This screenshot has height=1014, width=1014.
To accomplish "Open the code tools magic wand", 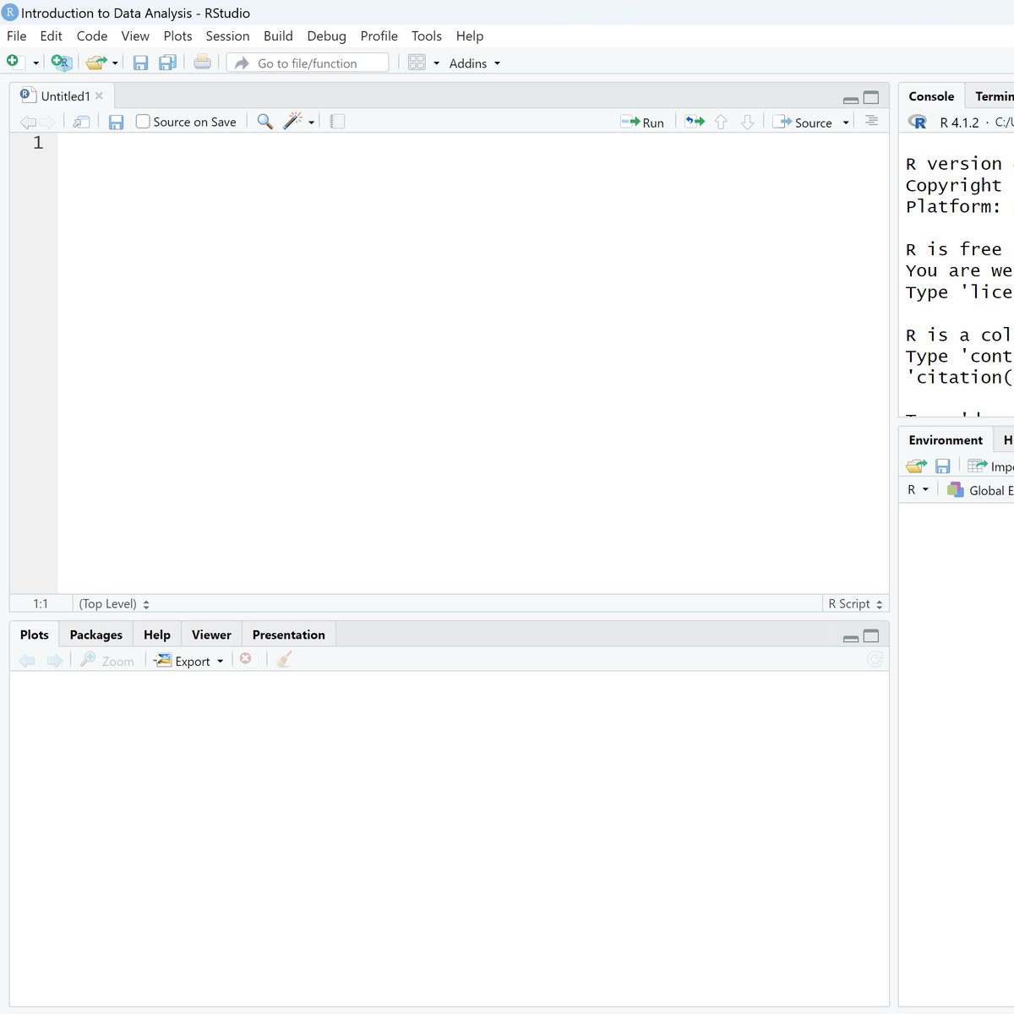I will [x=292, y=121].
